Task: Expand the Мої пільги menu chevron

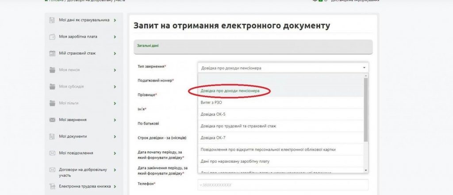Action: pyautogui.click(x=115, y=103)
